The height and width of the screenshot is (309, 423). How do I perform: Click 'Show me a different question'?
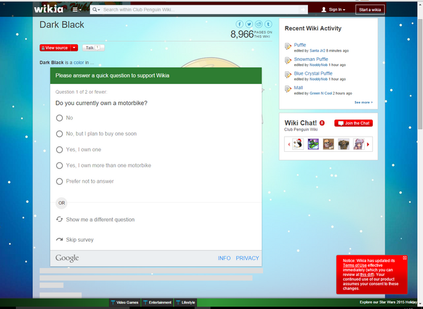[x=100, y=220]
